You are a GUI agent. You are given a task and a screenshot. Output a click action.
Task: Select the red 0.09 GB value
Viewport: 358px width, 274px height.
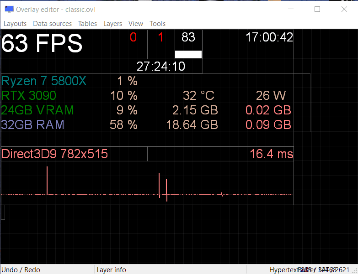tap(268, 125)
